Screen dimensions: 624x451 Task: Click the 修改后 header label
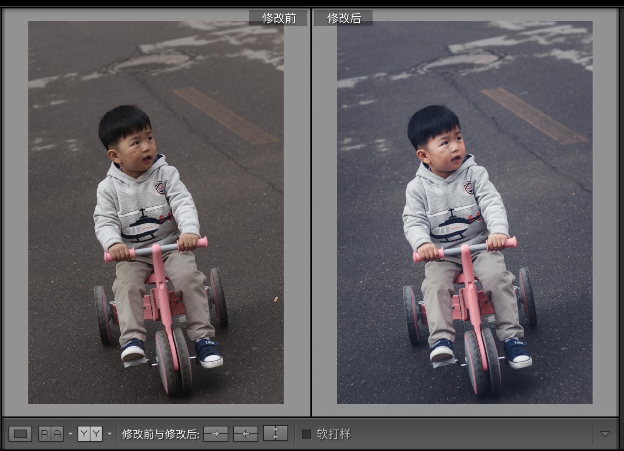point(343,18)
